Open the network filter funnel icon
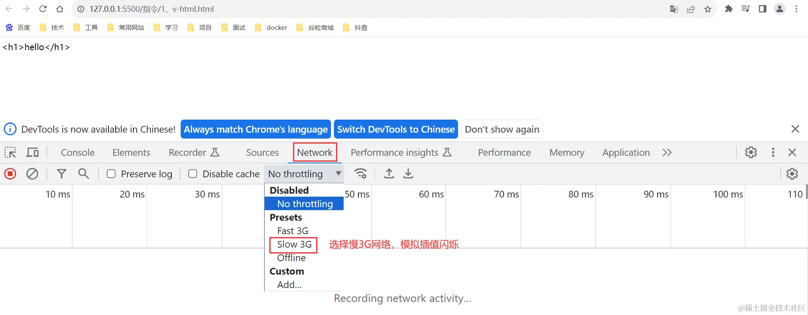Viewport: 808px width, 315px height. pos(62,174)
